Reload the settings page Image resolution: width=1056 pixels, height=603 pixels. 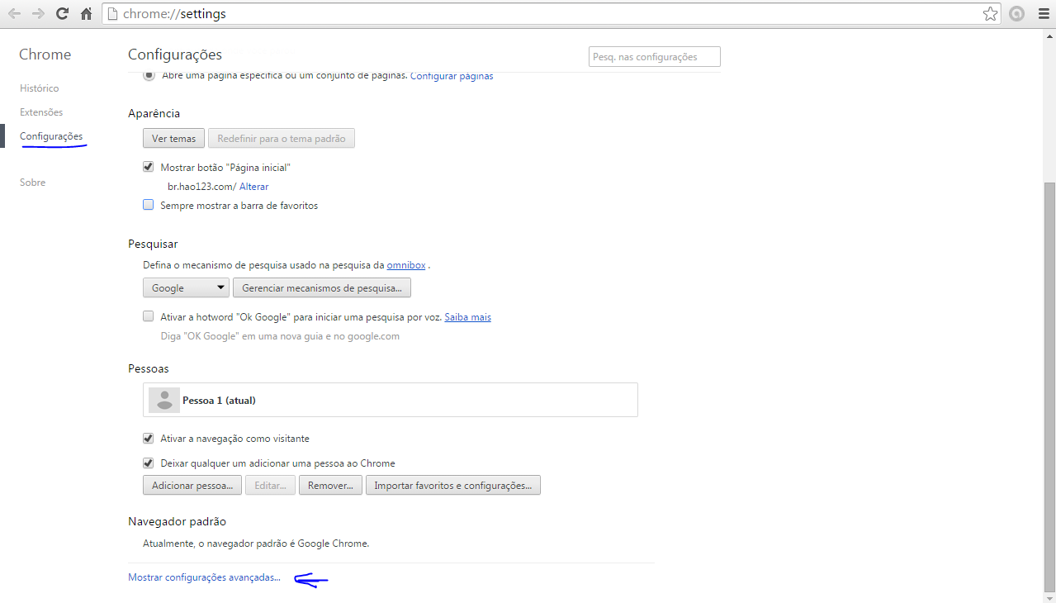point(62,14)
